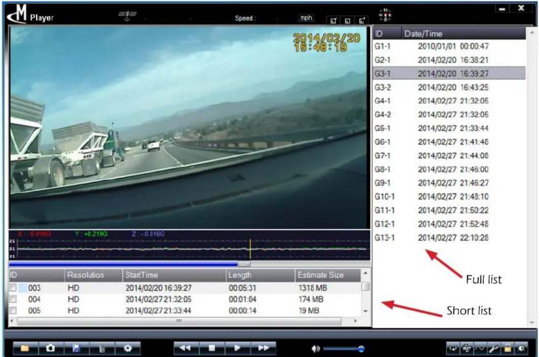This screenshot has width=539, height=357.
Task: Stop the video playback
Action: click(212, 348)
